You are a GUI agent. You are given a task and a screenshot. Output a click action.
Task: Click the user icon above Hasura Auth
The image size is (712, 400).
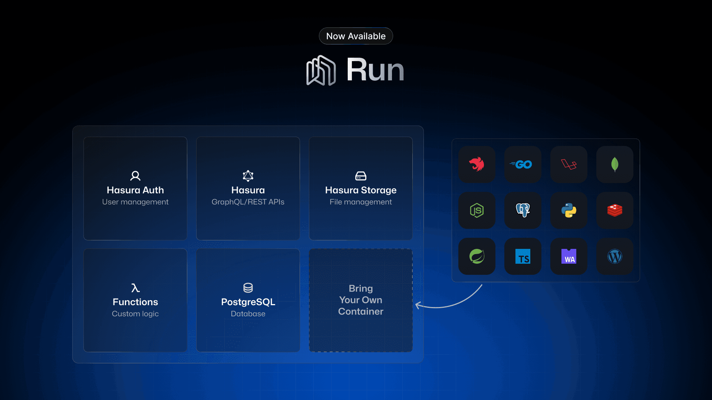pyautogui.click(x=135, y=176)
